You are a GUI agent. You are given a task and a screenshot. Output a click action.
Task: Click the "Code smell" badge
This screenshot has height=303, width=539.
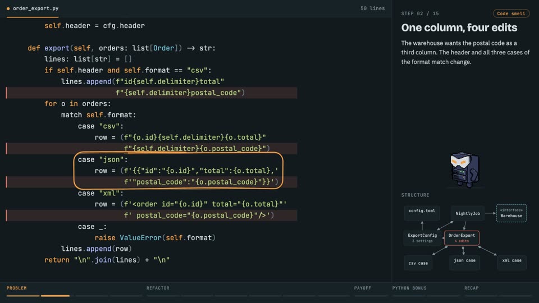(511, 13)
